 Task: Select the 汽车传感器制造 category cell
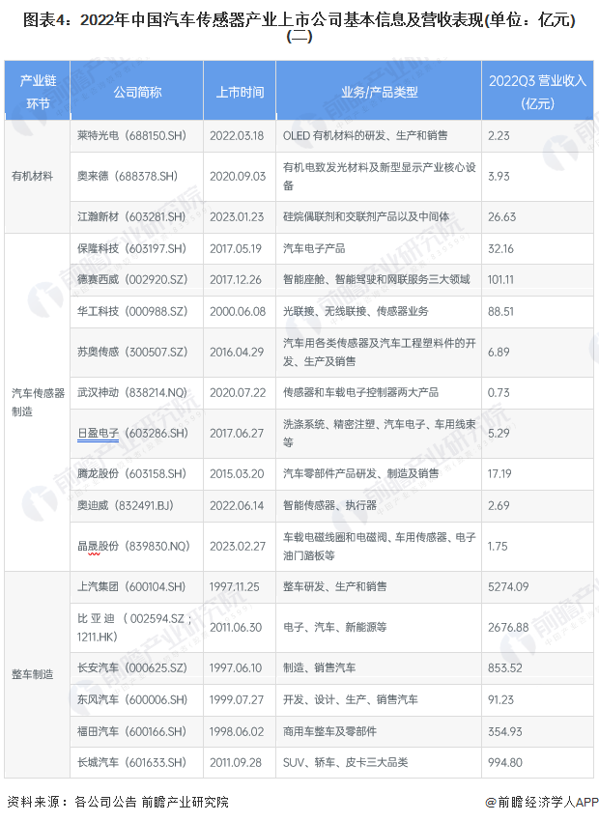point(38,402)
